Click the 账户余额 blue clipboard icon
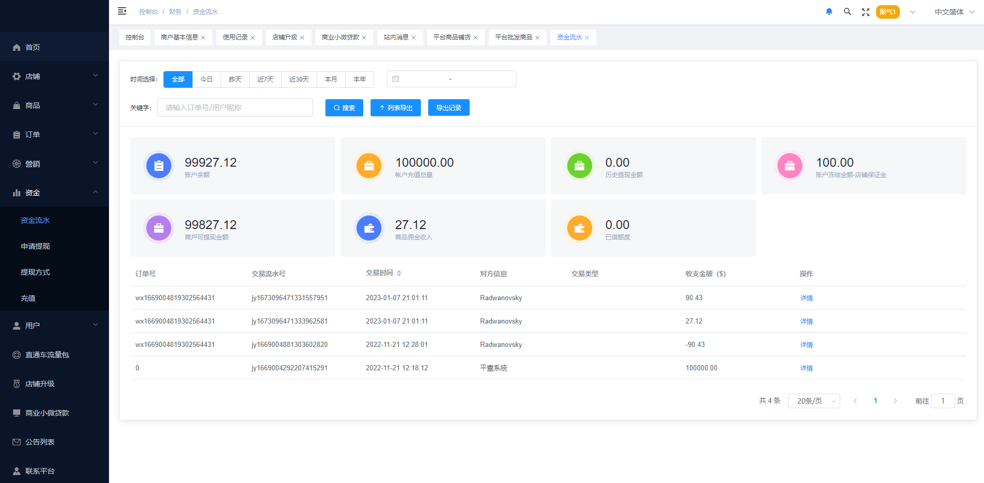984x483 pixels. [x=159, y=166]
